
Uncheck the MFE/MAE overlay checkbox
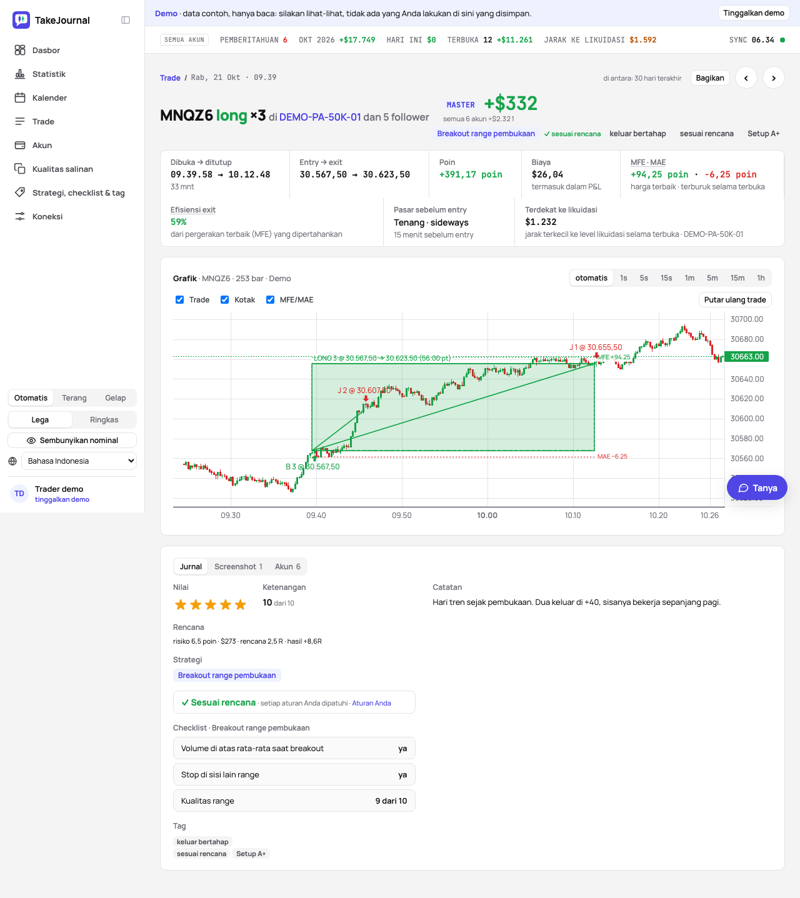[x=271, y=300]
